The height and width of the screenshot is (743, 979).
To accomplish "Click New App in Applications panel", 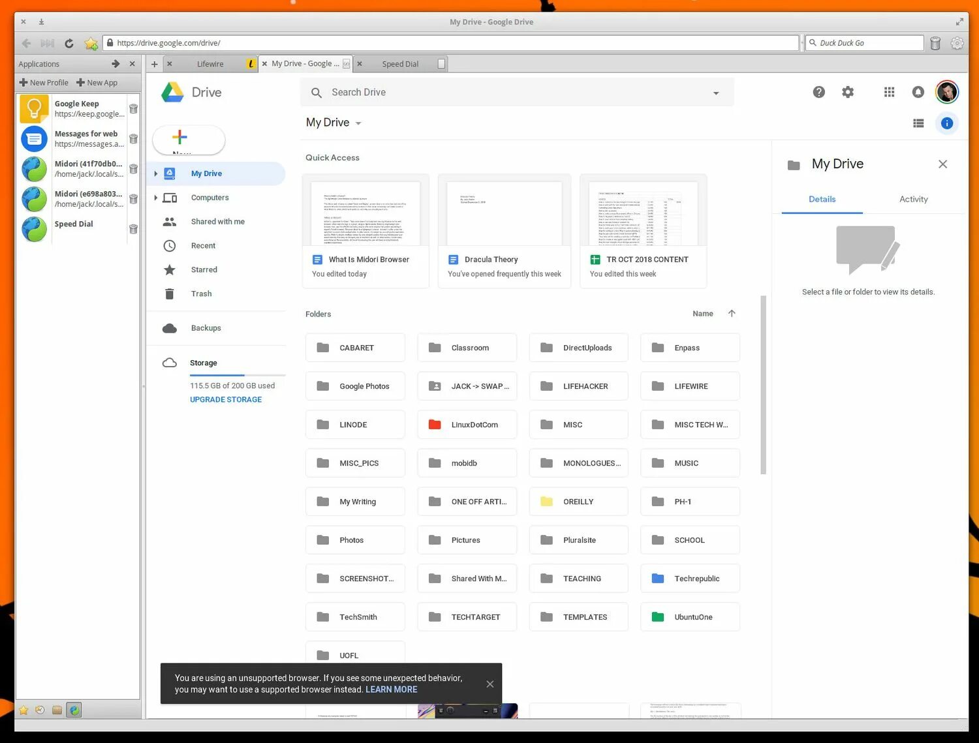I will pyautogui.click(x=97, y=83).
